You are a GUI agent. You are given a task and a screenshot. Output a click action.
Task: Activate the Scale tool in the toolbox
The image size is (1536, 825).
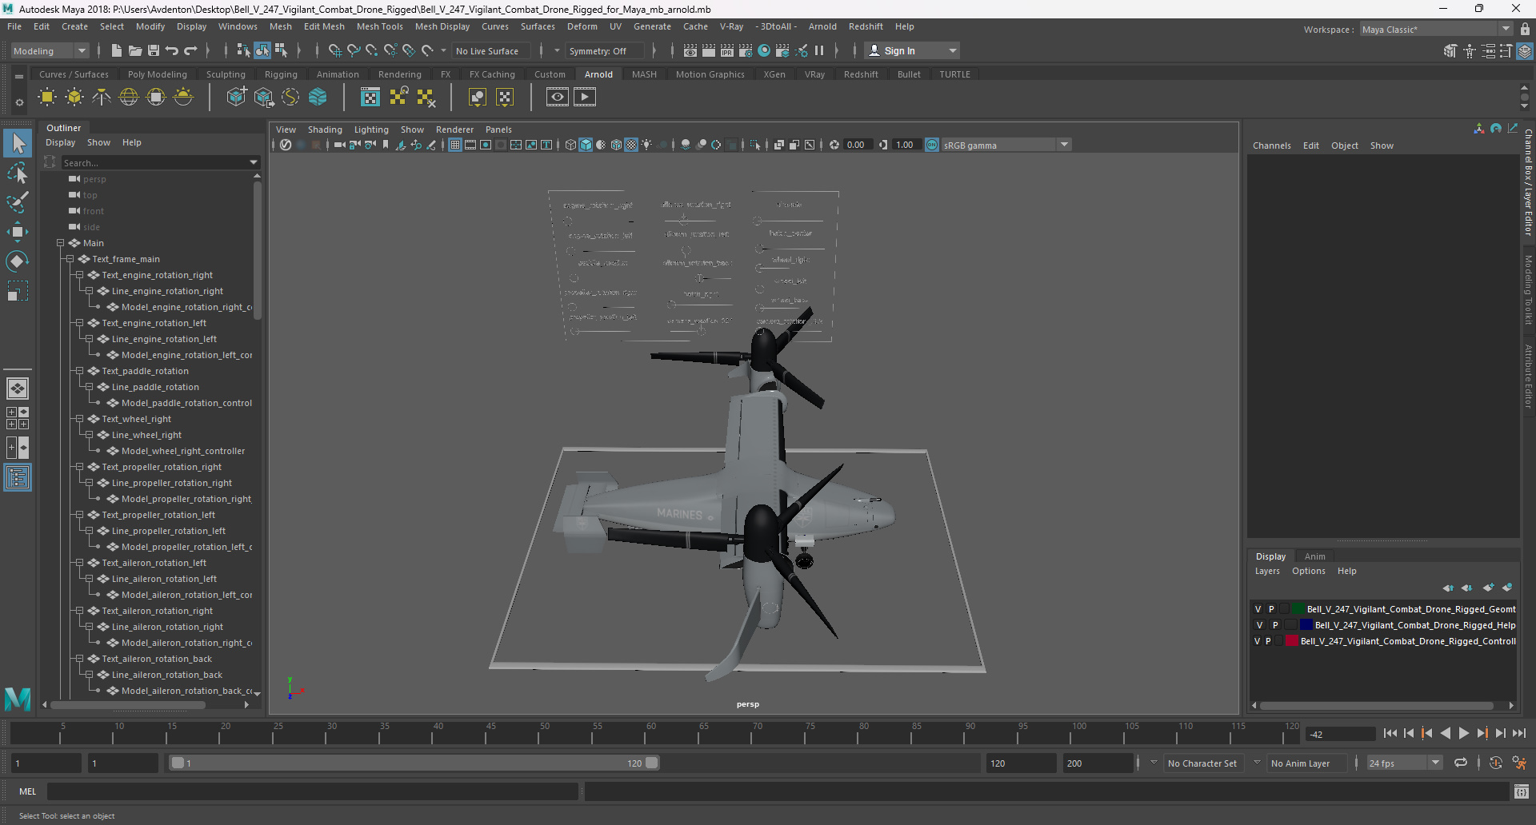point(18,291)
